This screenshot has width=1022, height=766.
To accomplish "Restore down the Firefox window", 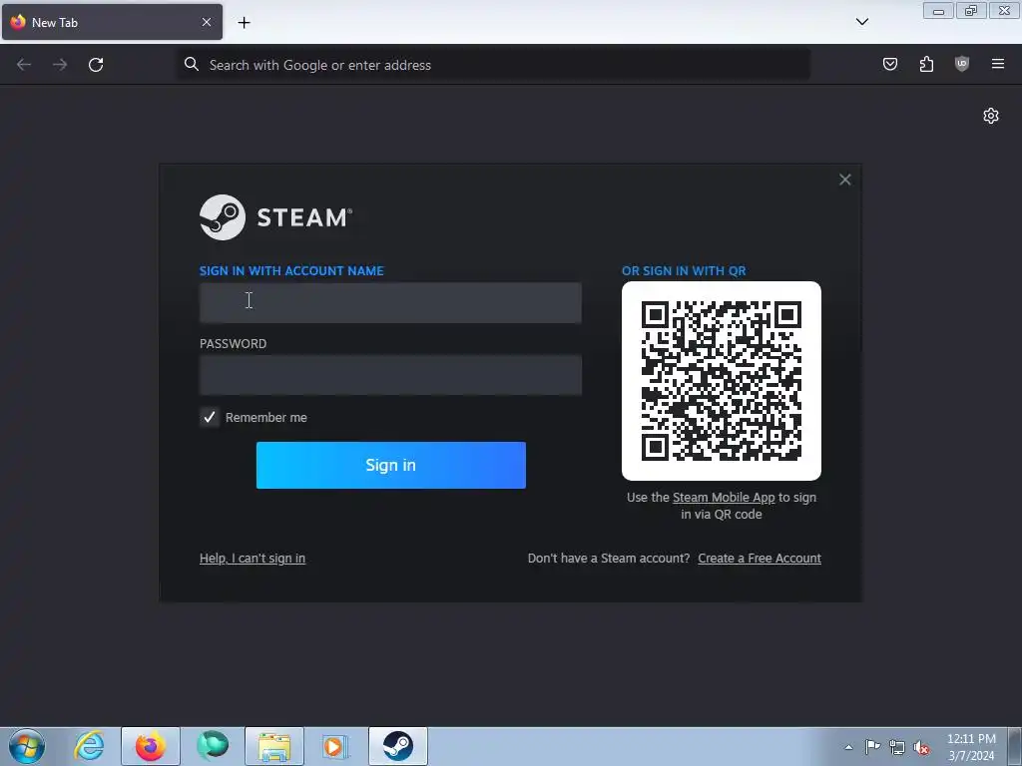I will 971,11.
